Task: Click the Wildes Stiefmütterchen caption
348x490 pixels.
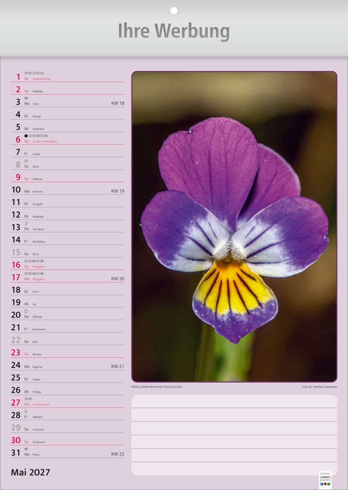Action: (157, 387)
